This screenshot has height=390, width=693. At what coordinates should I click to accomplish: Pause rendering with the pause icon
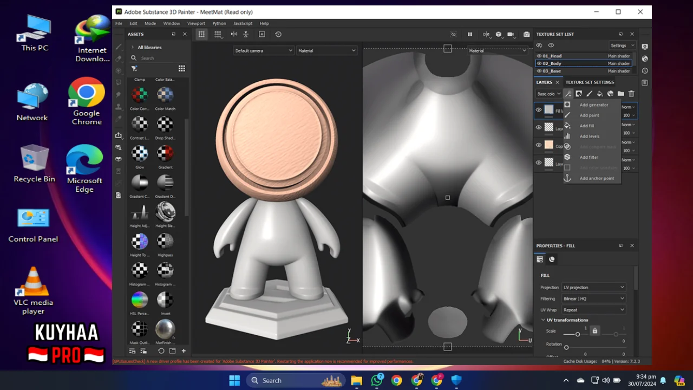click(x=470, y=34)
